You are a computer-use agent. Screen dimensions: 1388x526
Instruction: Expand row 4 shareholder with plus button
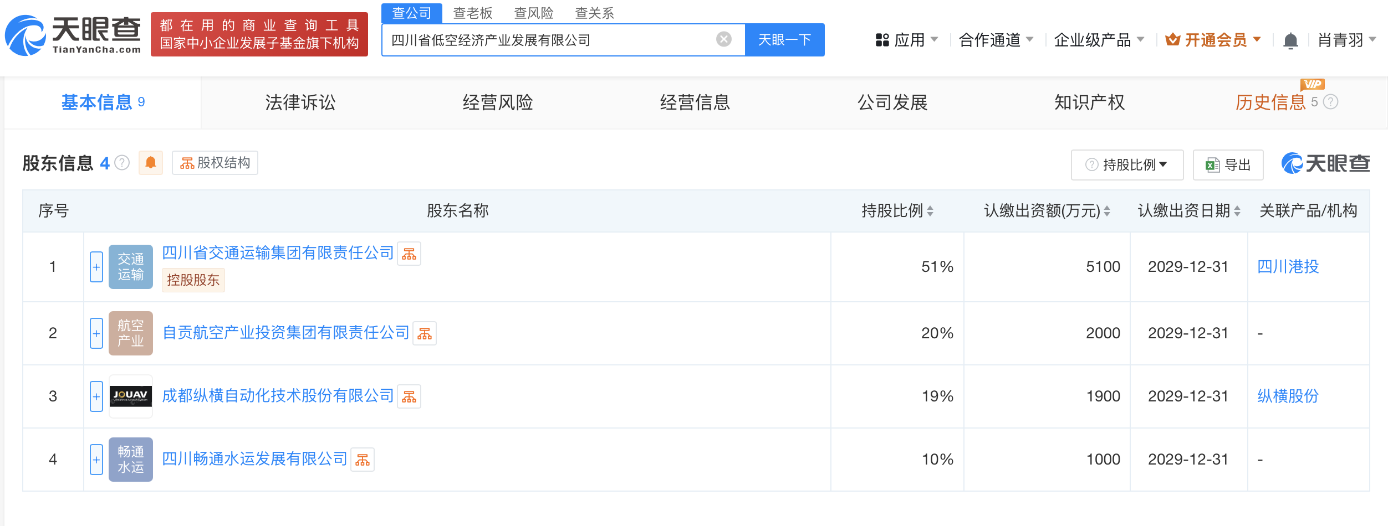[96, 460]
